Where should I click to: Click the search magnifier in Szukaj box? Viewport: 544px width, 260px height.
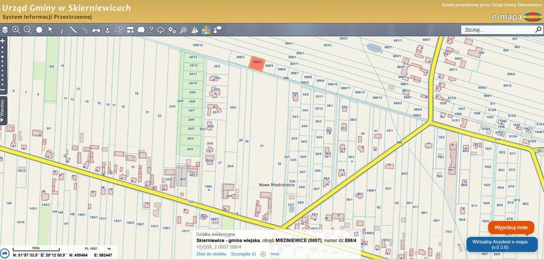coord(538,30)
